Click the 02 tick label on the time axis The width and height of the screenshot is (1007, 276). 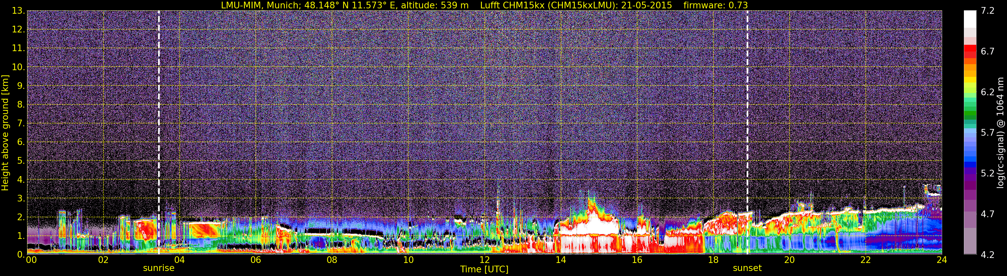(x=103, y=260)
